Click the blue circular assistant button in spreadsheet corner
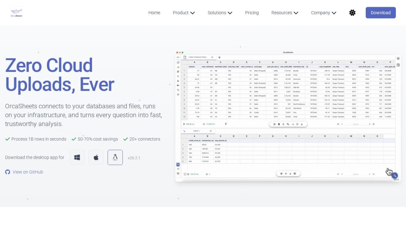Viewport: 406px width, 228px height. coord(394,175)
